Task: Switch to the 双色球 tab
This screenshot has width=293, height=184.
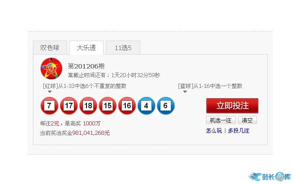Action: (50, 47)
